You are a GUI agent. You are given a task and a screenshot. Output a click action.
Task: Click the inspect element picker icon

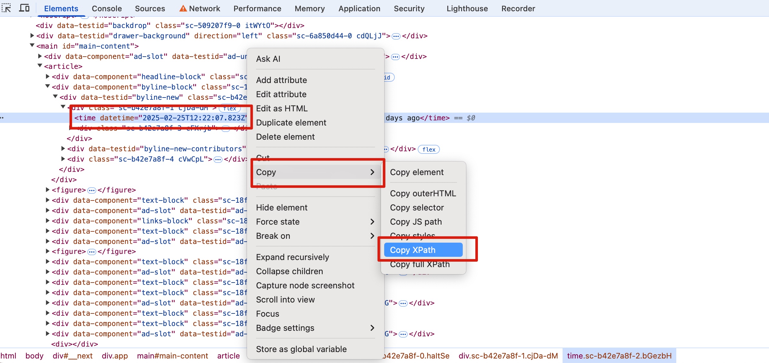(x=6, y=8)
